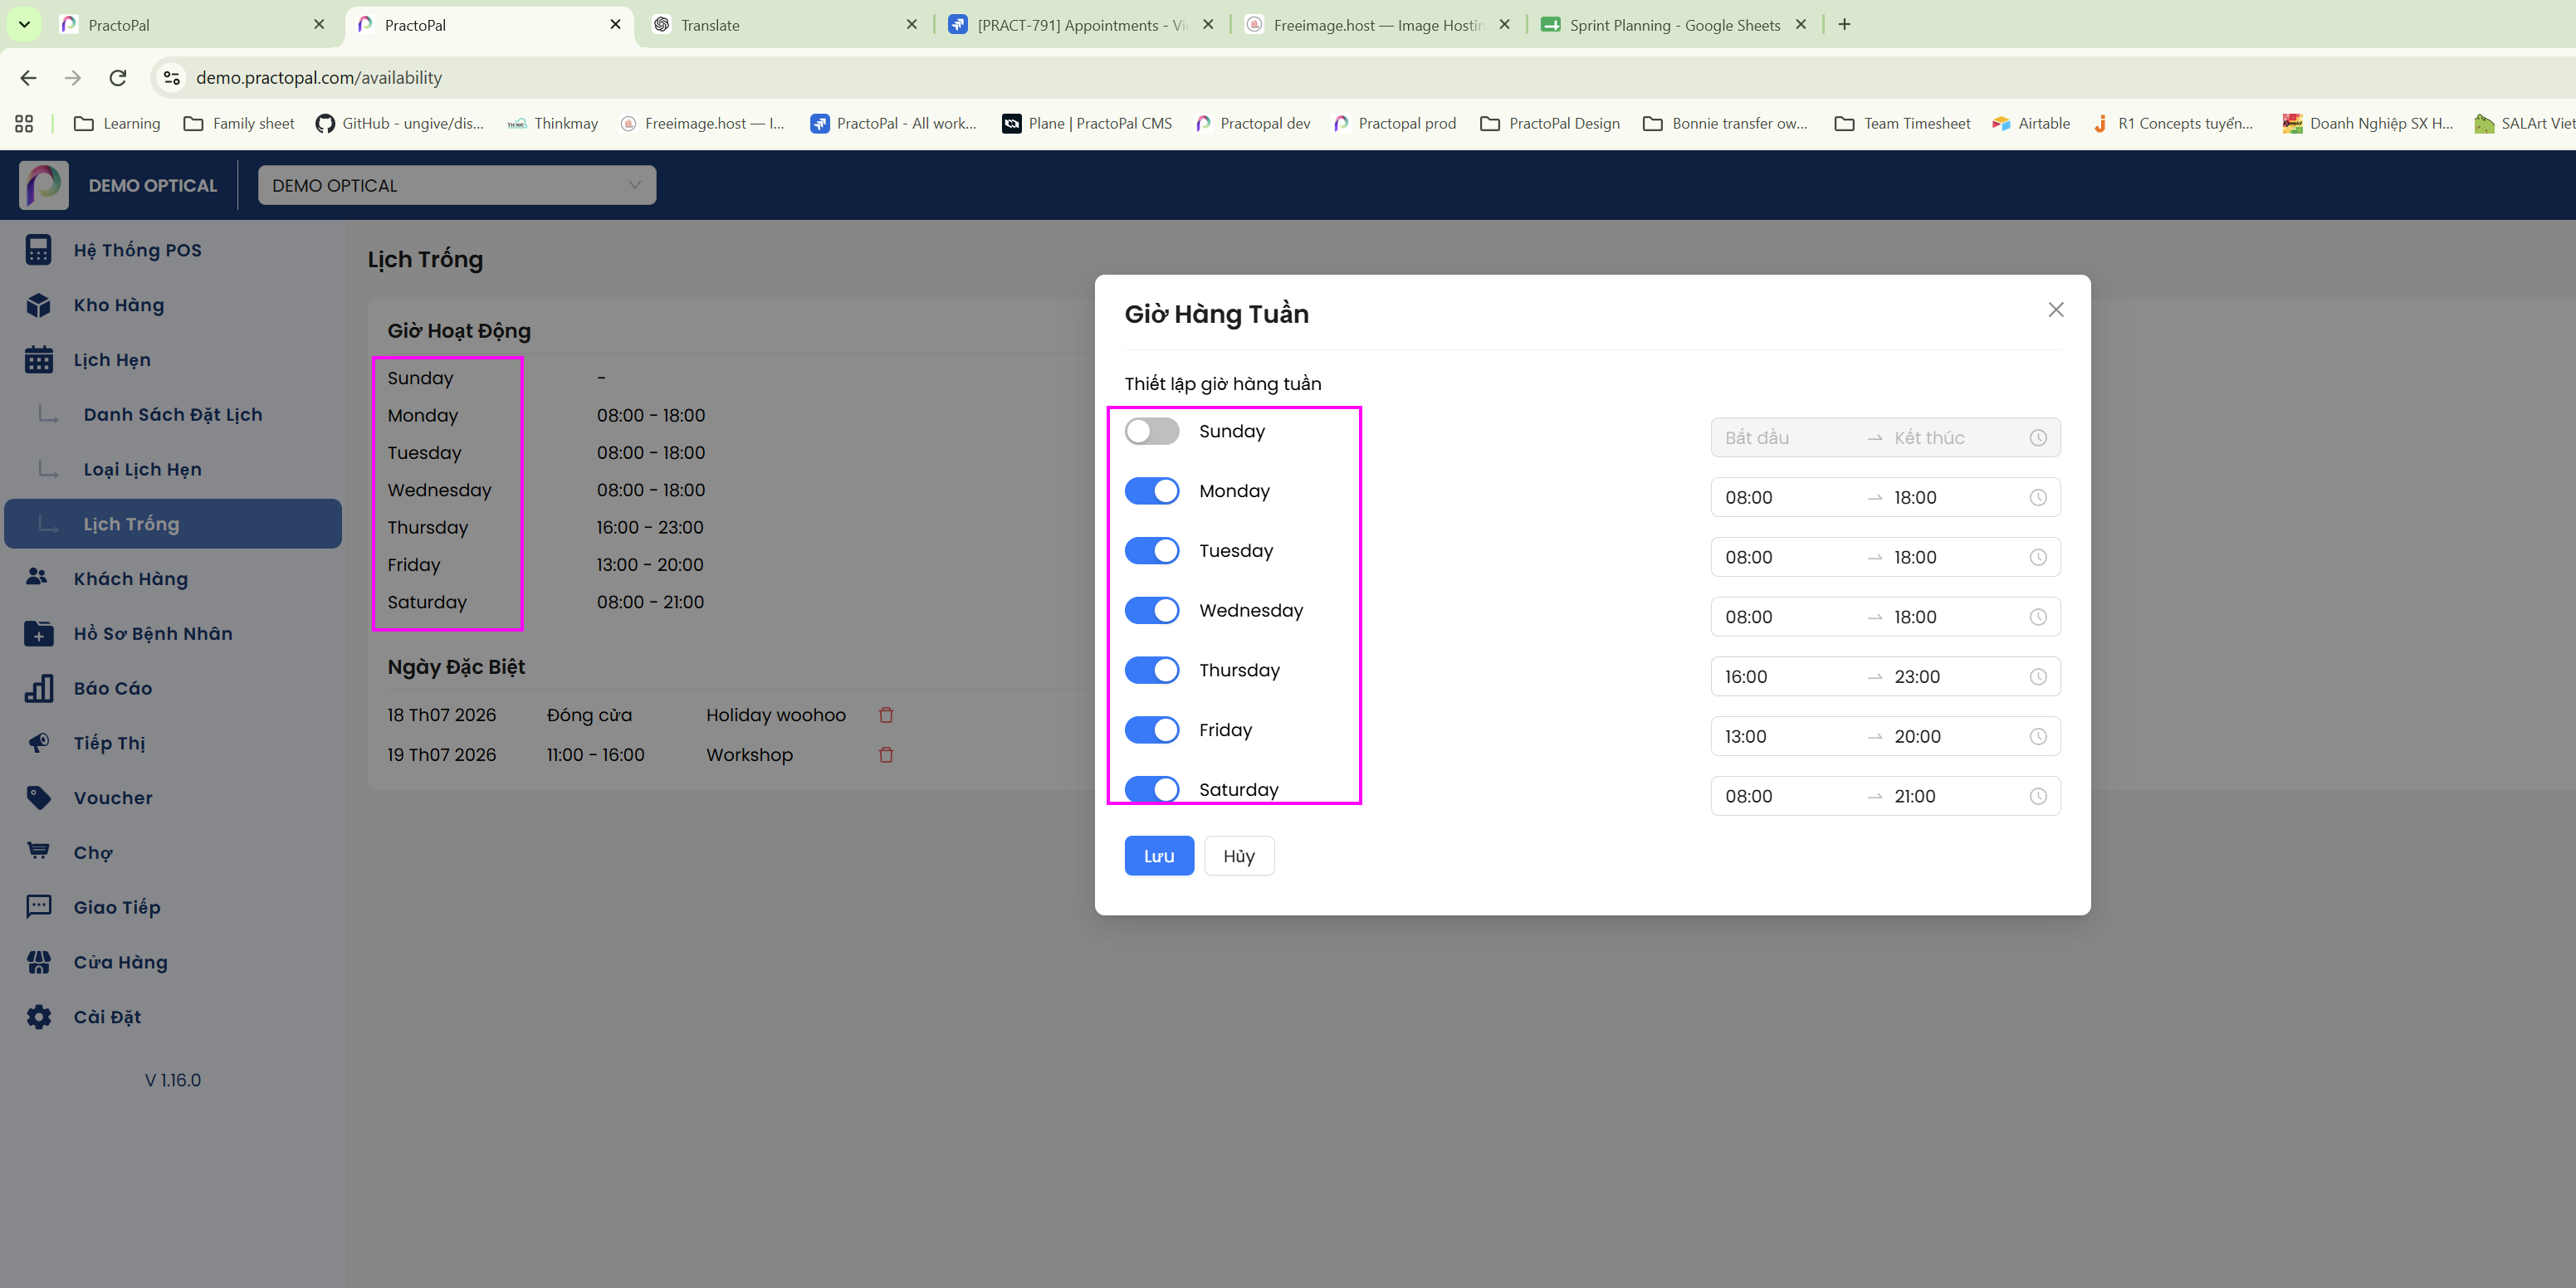
Task: Delete the Holiday woohoo special day
Action: pyautogui.click(x=886, y=715)
